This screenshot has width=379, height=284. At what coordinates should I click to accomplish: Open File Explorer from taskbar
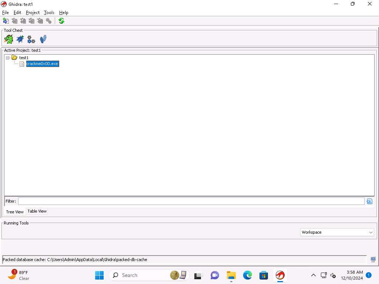point(231,275)
